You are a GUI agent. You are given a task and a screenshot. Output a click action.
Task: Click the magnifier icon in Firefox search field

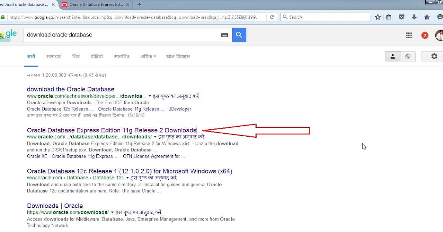[x=285, y=17]
